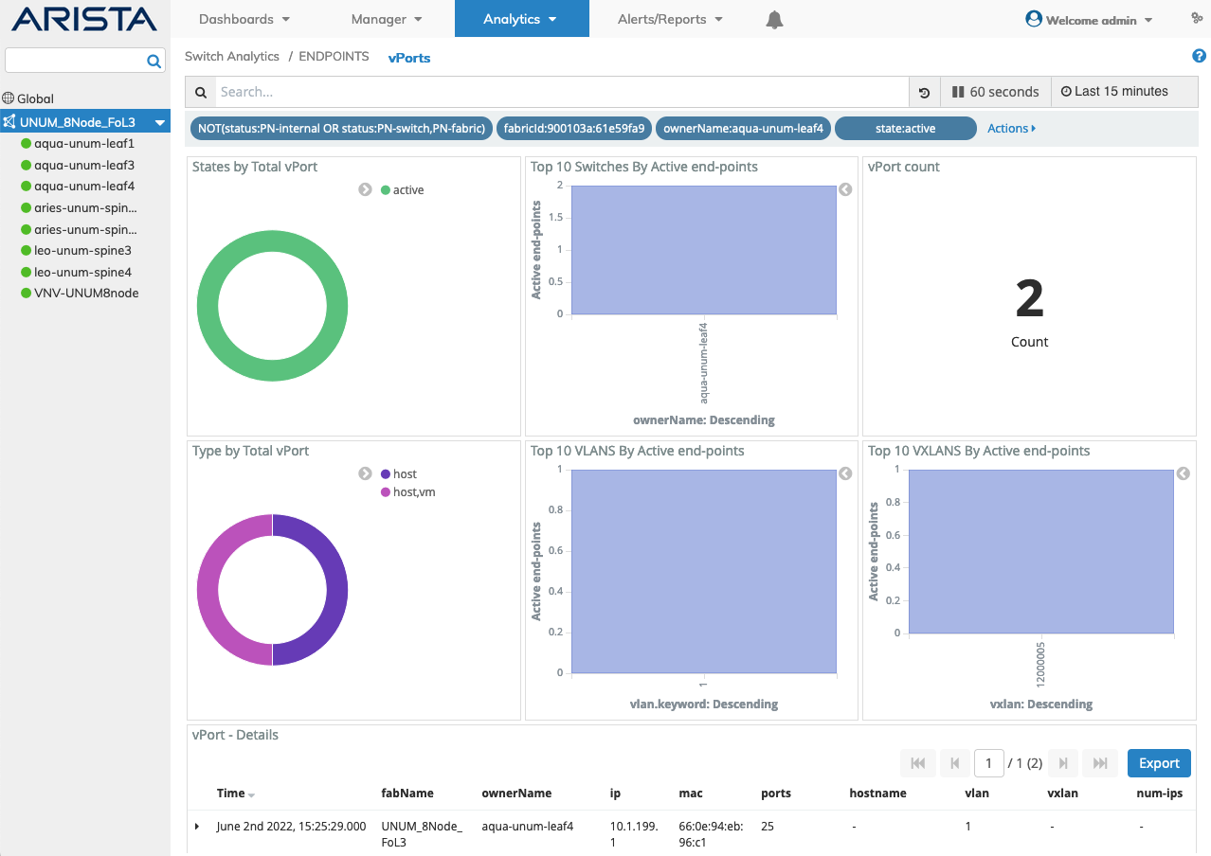The image size is (1211, 856).
Task: Click the Global globe icon
Action: coord(9,98)
